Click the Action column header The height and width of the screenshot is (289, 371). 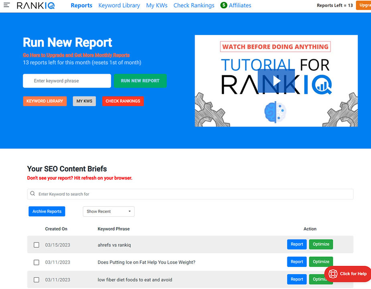click(x=310, y=229)
